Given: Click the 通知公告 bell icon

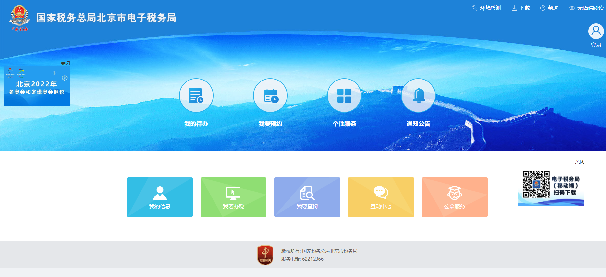Looking at the screenshot, I should click(418, 96).
